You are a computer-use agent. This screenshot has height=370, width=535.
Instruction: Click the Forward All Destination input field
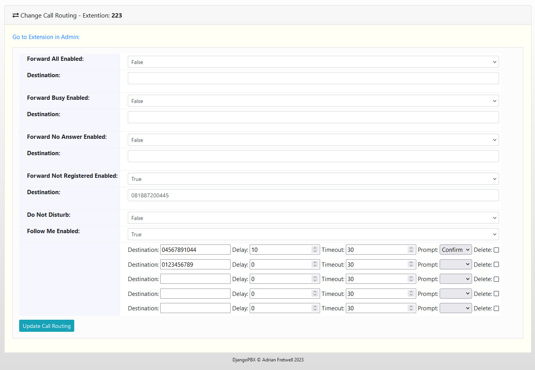[313, 78]
